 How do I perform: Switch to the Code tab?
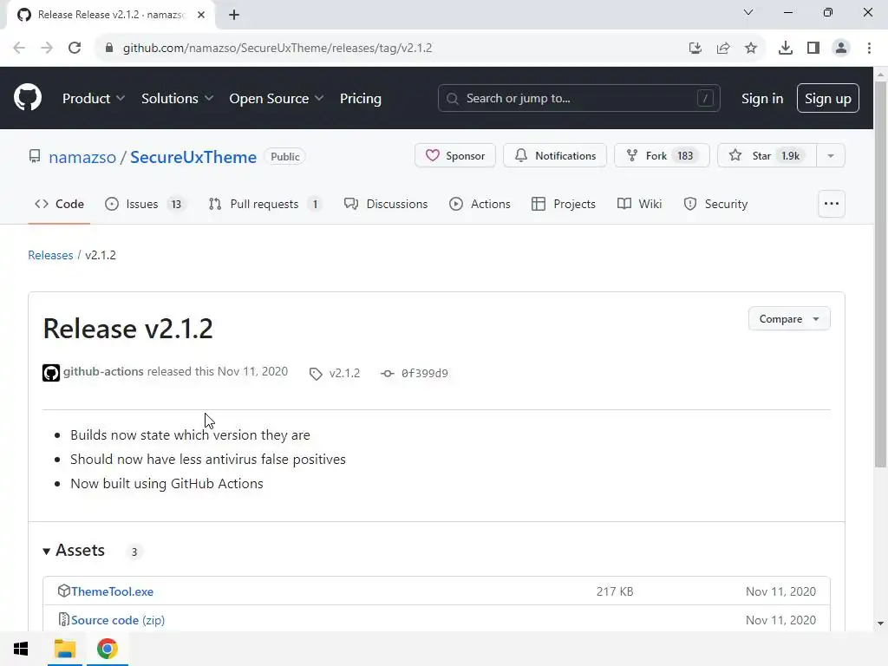coord(60,204)
